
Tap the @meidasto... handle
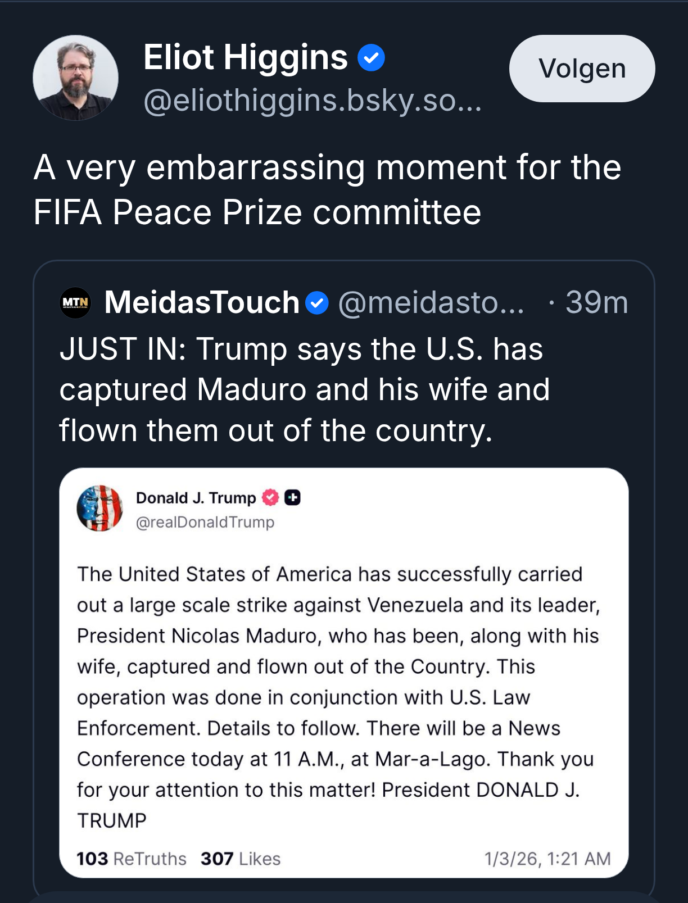tap(431, 303)
